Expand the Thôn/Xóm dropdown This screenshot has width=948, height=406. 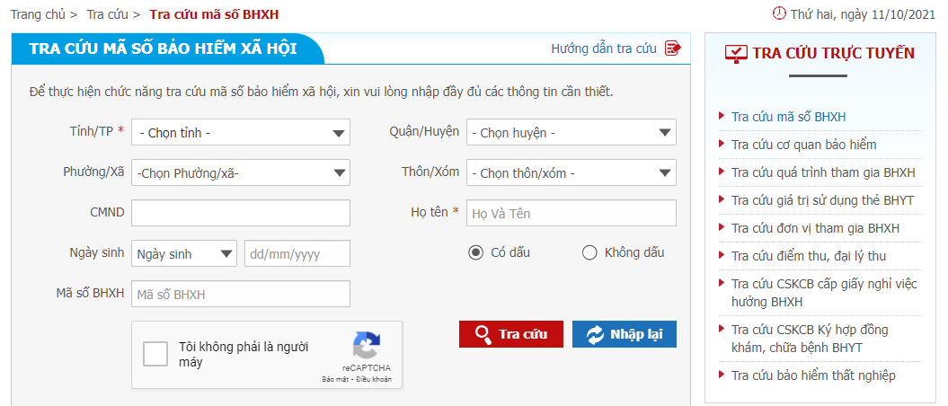(571, 172)
